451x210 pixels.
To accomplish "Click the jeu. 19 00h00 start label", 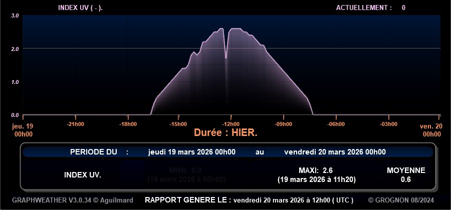I will [23, 130].
